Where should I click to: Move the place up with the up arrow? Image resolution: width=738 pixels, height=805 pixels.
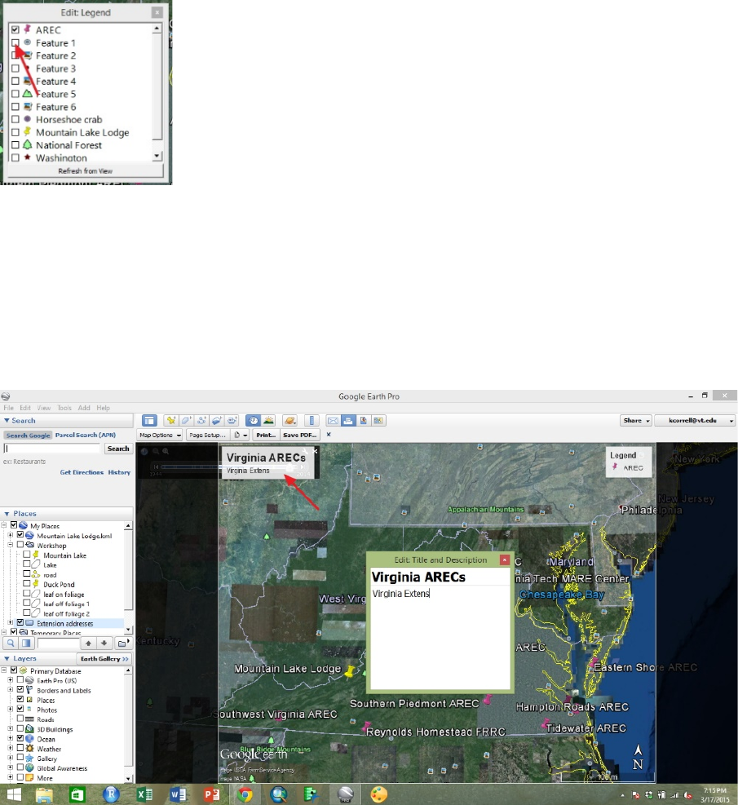click(88, 643)
